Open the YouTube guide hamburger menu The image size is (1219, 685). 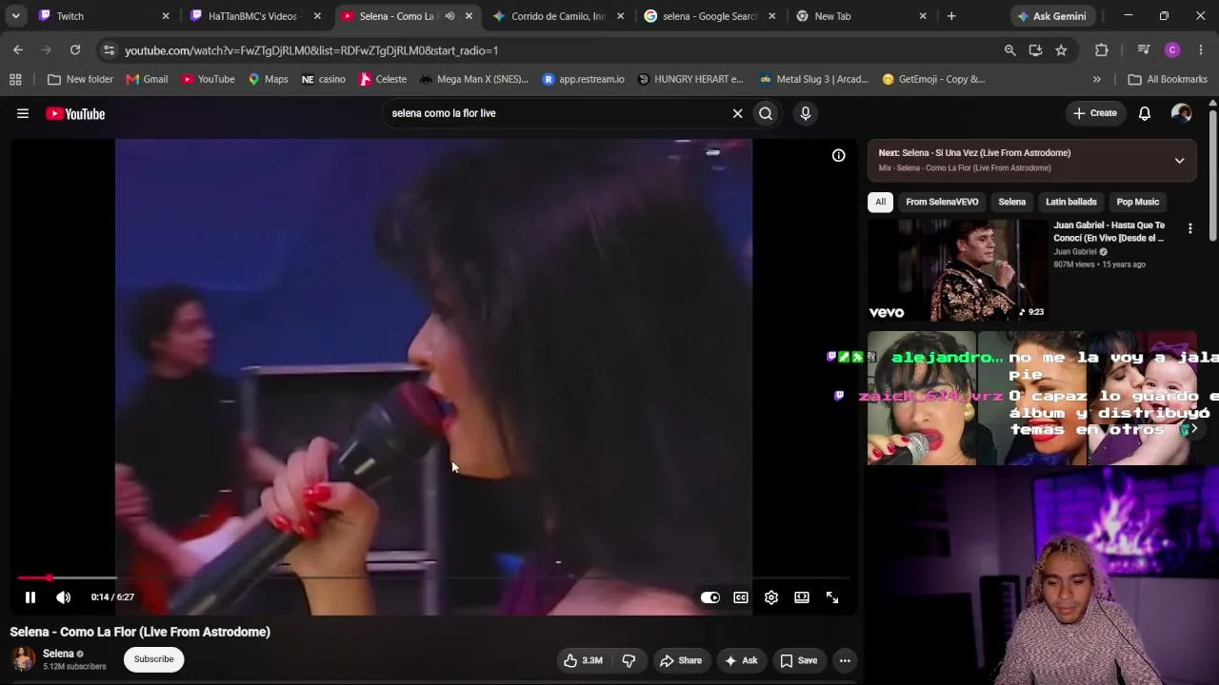coord(23,113)
